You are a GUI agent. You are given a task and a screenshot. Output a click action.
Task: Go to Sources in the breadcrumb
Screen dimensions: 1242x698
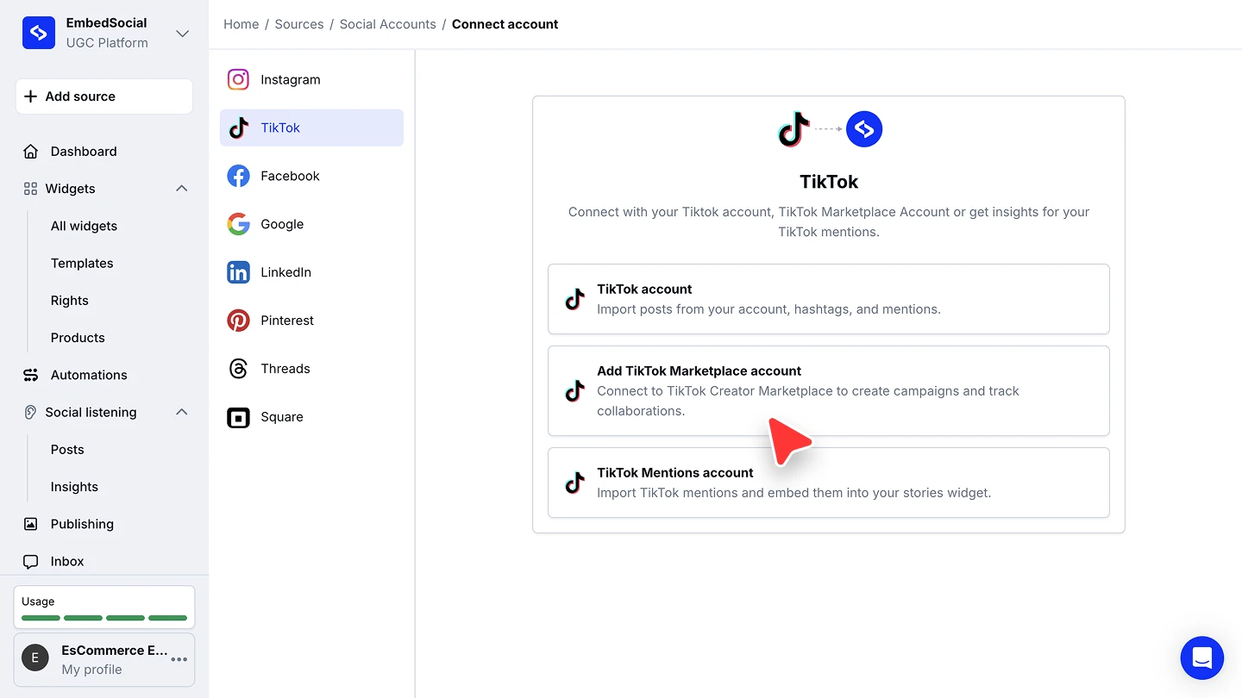(299, 24)
